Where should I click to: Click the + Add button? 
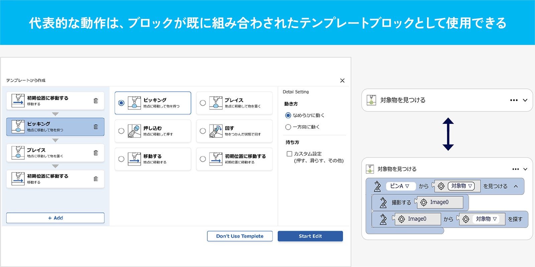point(55,218)
